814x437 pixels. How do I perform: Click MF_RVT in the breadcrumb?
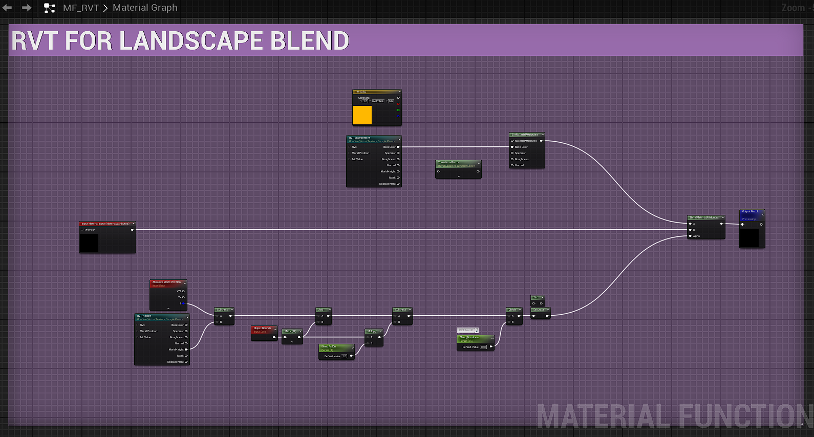pos(80,8)
